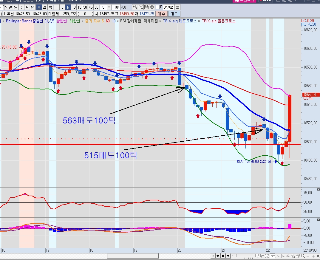Click the 하한선 lower band legend label
320x260 pixels.
click(x=75, y=21)
